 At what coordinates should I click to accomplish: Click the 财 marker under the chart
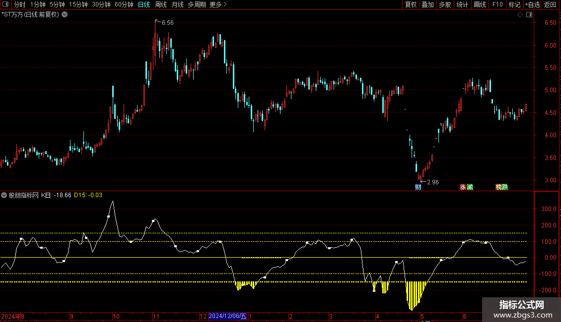pyautogui.click(x=418, y=187)
